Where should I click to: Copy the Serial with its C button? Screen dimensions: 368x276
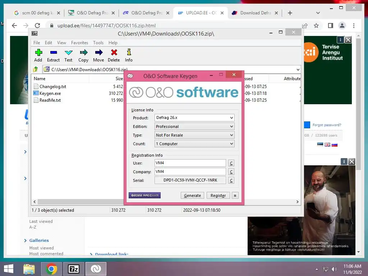pyautogui.click(x=231, y=180)
